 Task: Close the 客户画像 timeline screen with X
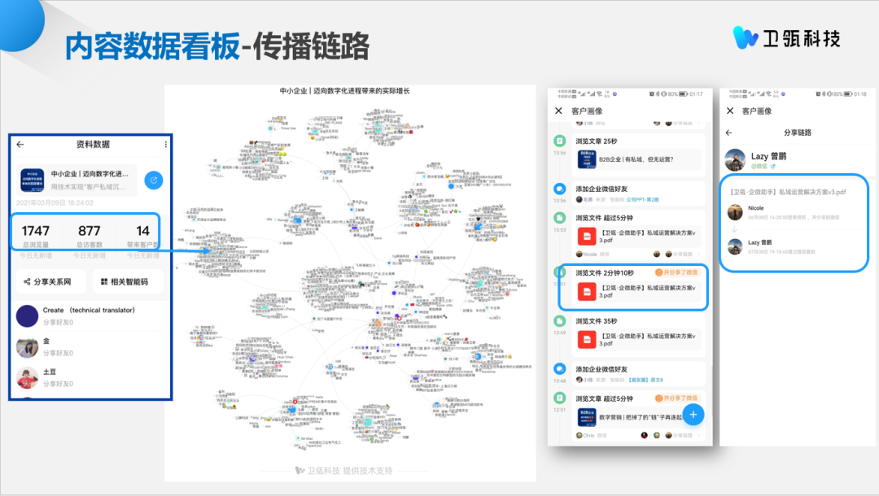tap(558, 111)
